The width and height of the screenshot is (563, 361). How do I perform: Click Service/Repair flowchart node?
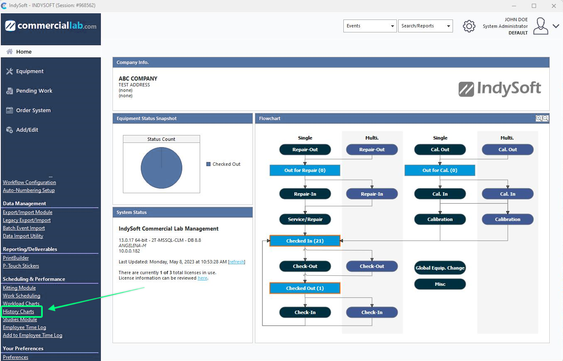(x=305, y=219)
